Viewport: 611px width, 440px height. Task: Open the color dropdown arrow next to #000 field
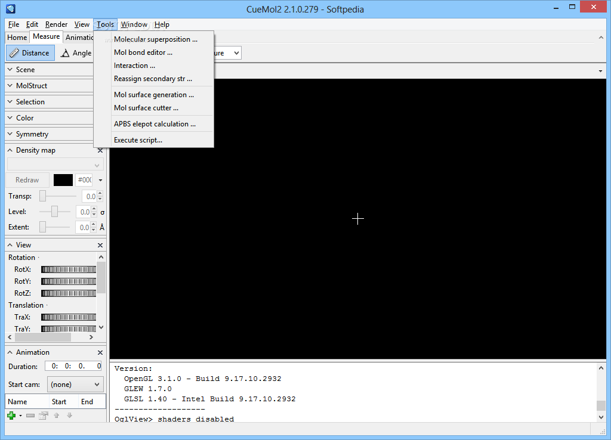coord(100,180)
